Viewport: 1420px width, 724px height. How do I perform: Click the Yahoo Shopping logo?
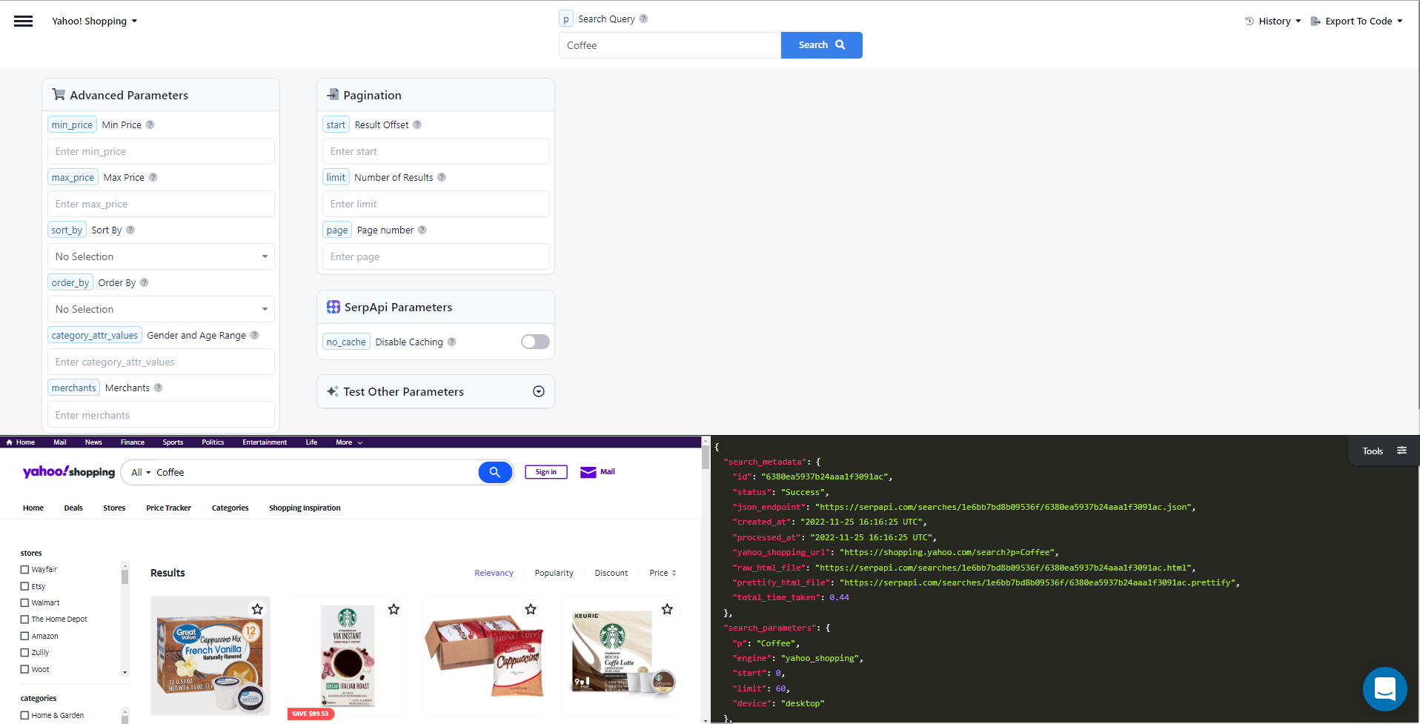point(69,472)
